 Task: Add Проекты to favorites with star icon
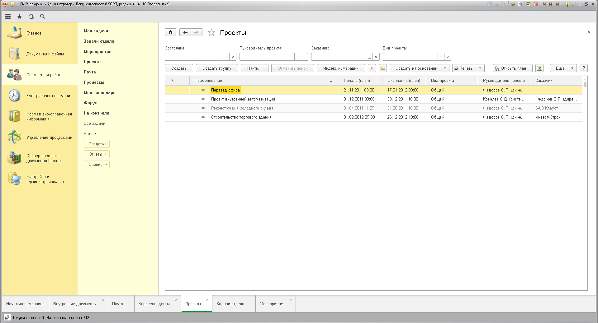211,32
